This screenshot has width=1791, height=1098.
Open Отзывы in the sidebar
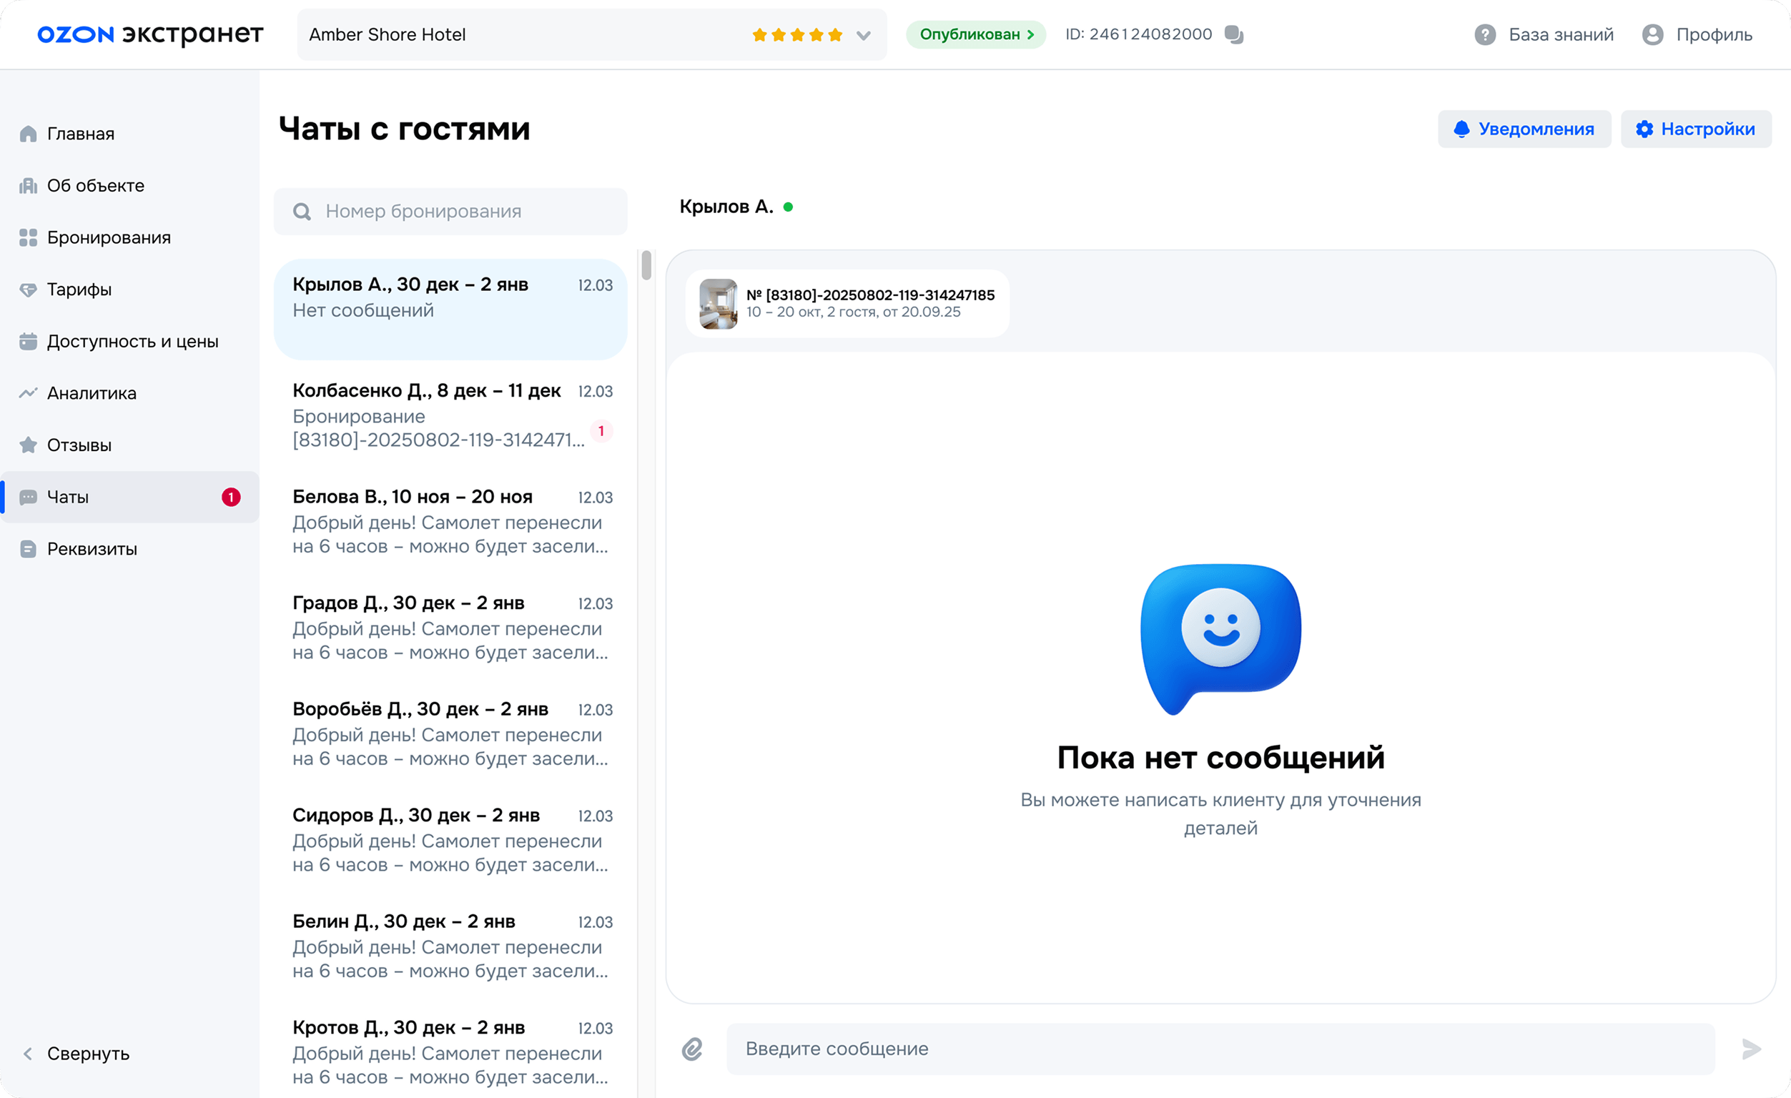pos(79,445)
